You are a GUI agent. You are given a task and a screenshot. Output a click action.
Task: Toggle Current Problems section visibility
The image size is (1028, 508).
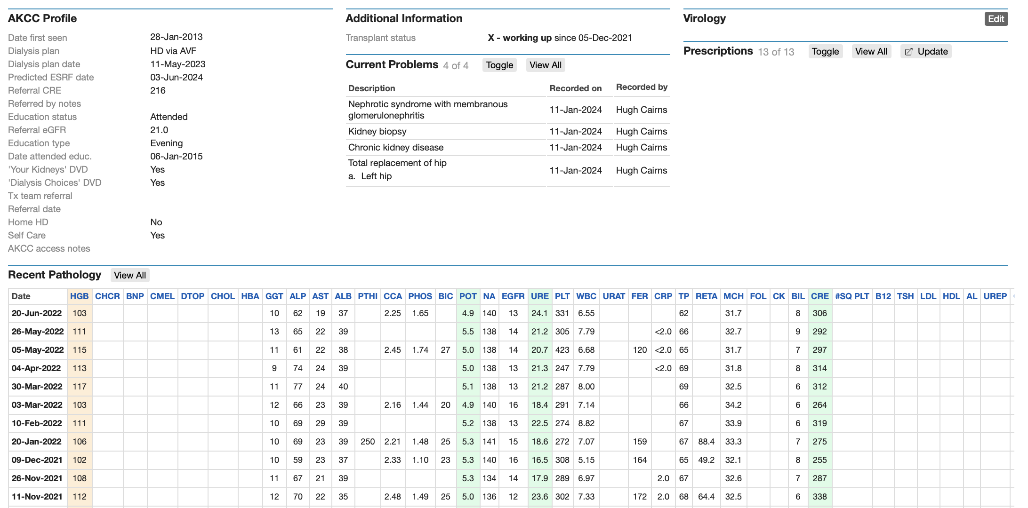click(x=499, y=65)
